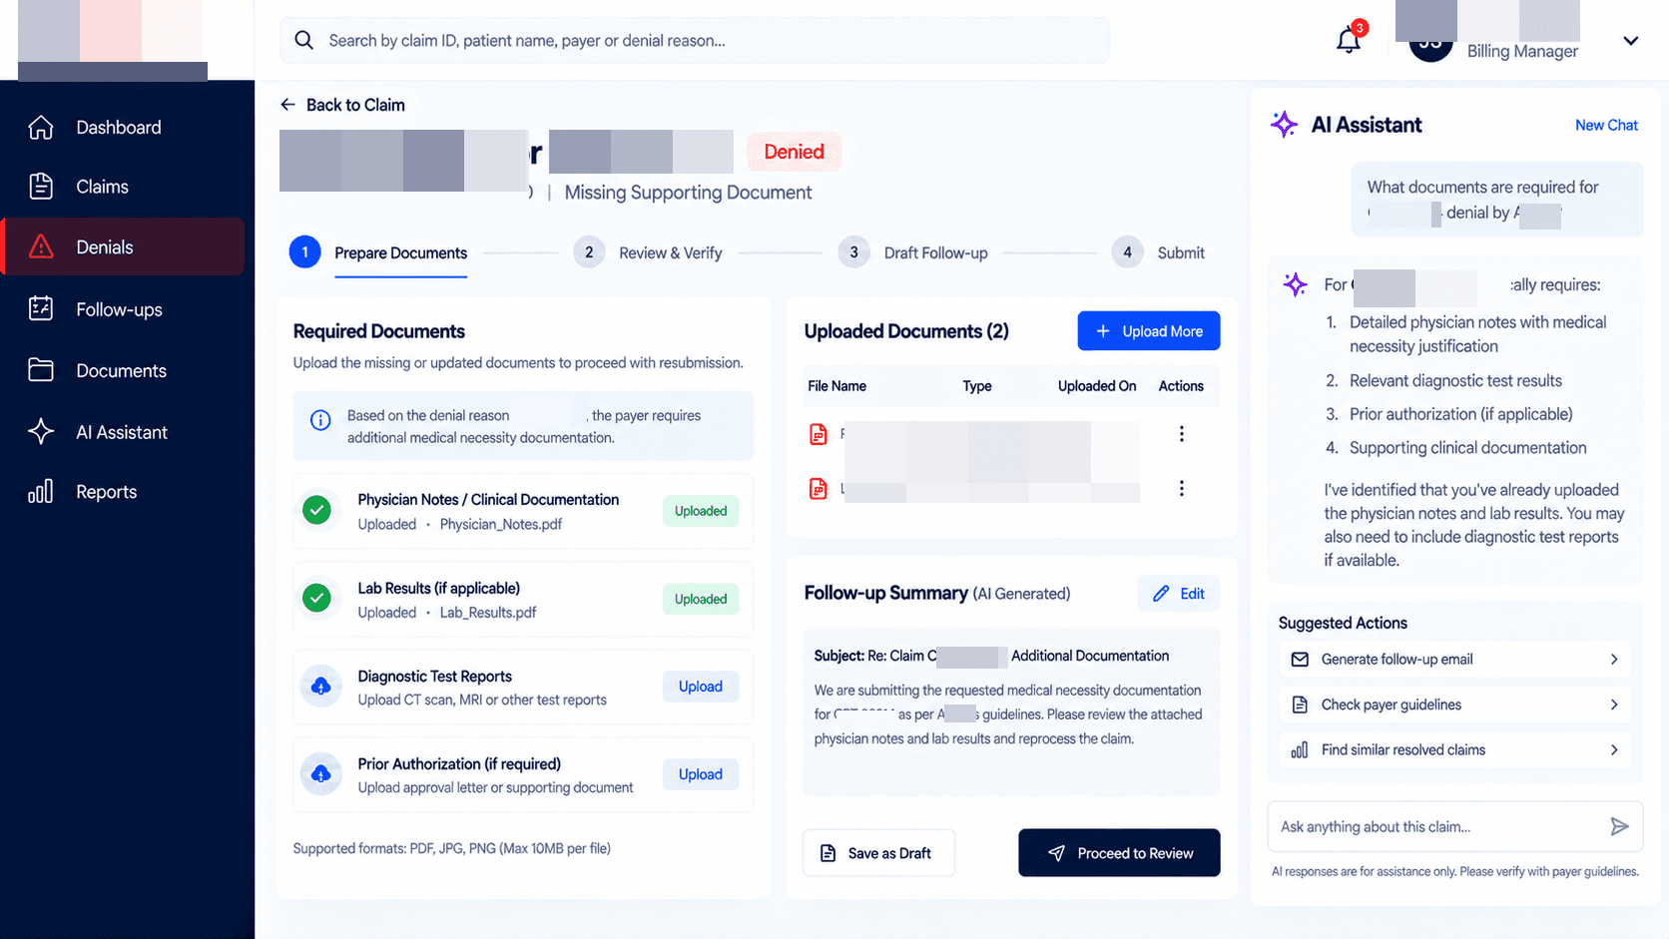The height and width of the screenshot is (939, 1669).
Task: Expand Check payer guidelines action
Action: [x=1455, y=704]
